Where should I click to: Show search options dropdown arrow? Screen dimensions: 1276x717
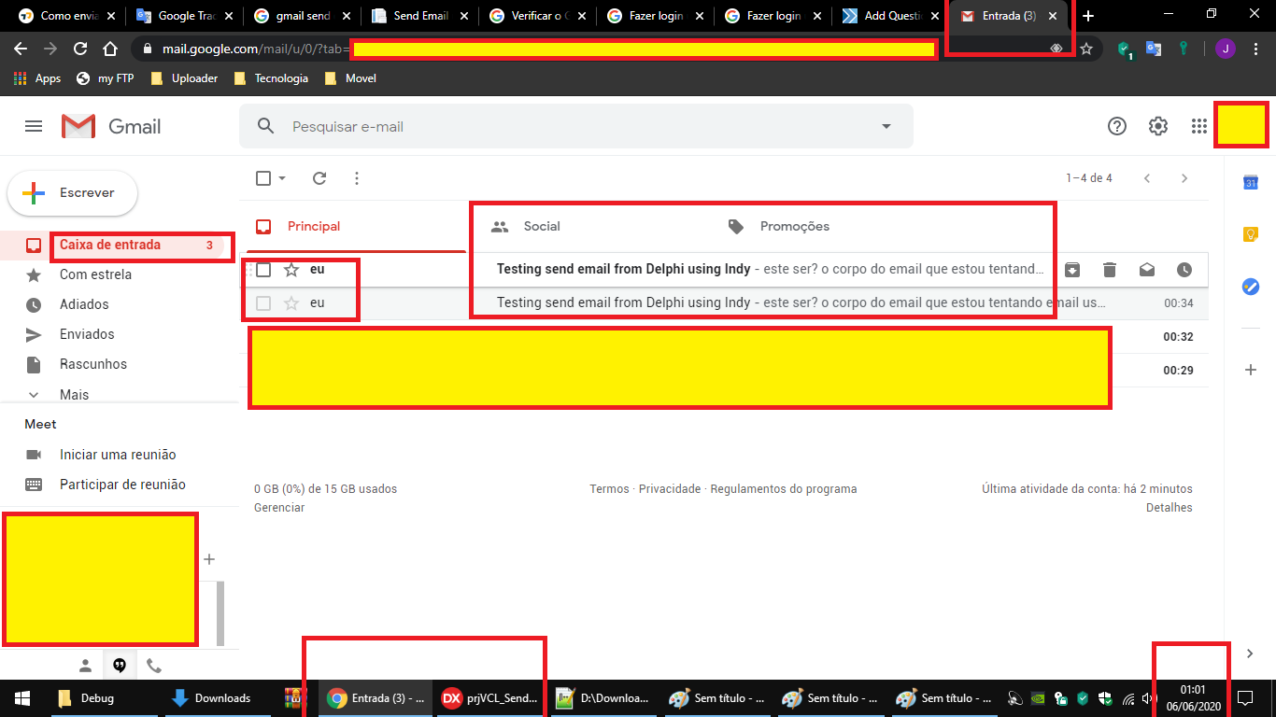[x=886, y=126]
